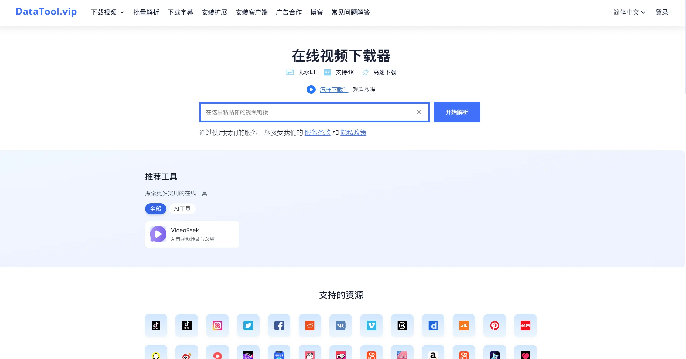The height and width of the screenshot is (359, 686).
Task: Select the bilibili icon
Action: click(402, 352)
